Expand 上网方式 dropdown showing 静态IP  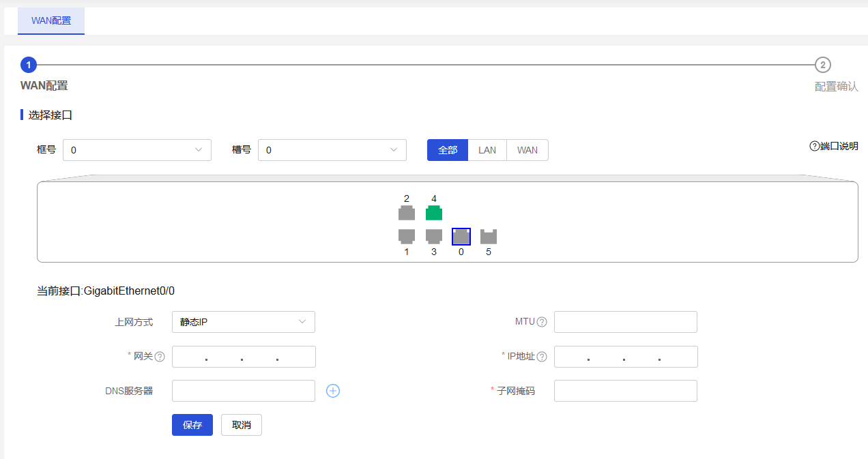(244, 322)
